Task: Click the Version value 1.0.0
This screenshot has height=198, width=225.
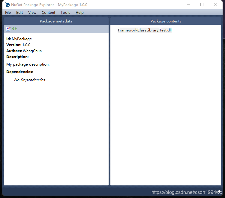Action: [26, 45]
